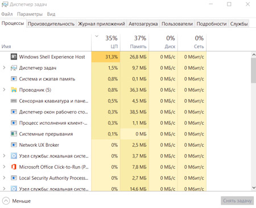Viewport: 256px width, 208px height.
Task: Click the 9,7 МБ memory cell
Action: (x=135, y=68)
